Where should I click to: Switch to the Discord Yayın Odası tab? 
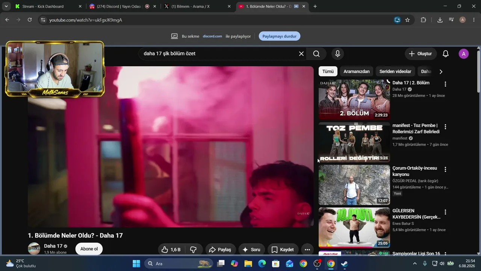pos(123,6)
